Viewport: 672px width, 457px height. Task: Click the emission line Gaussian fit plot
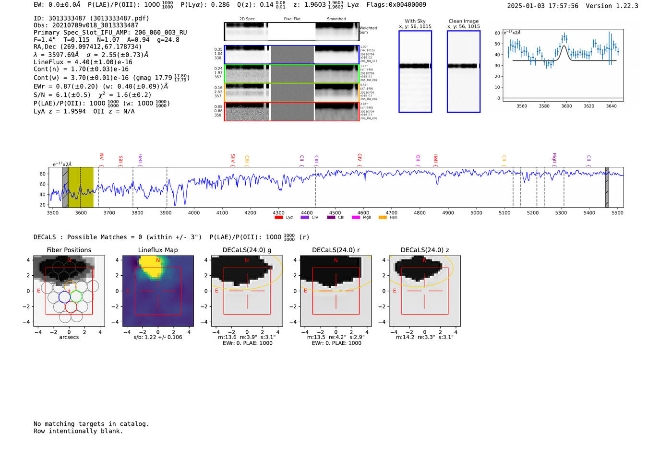tap(563, 65)
